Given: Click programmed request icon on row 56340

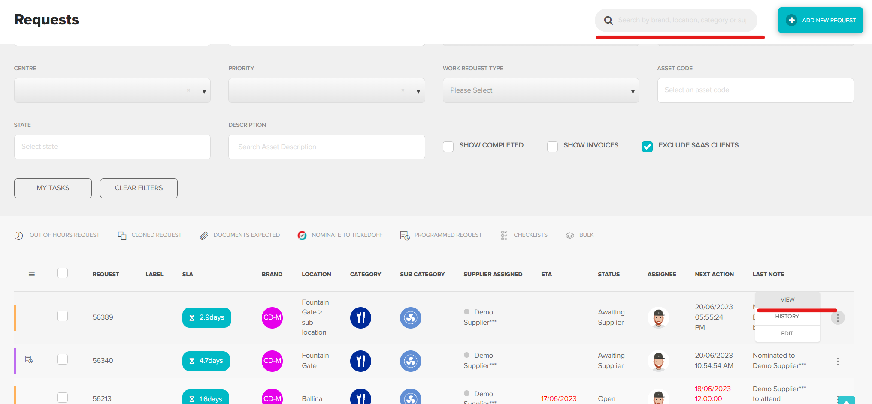Looking at the screenshot, I should 29,359.
